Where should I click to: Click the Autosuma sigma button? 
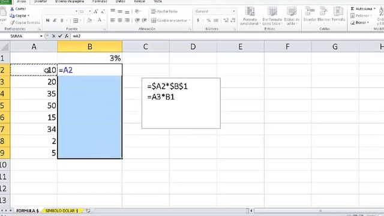pyautogui.click(x=361, y=9)
